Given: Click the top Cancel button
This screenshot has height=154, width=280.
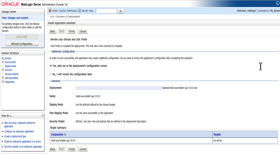Looking at the screenshot, I should 83,31.
